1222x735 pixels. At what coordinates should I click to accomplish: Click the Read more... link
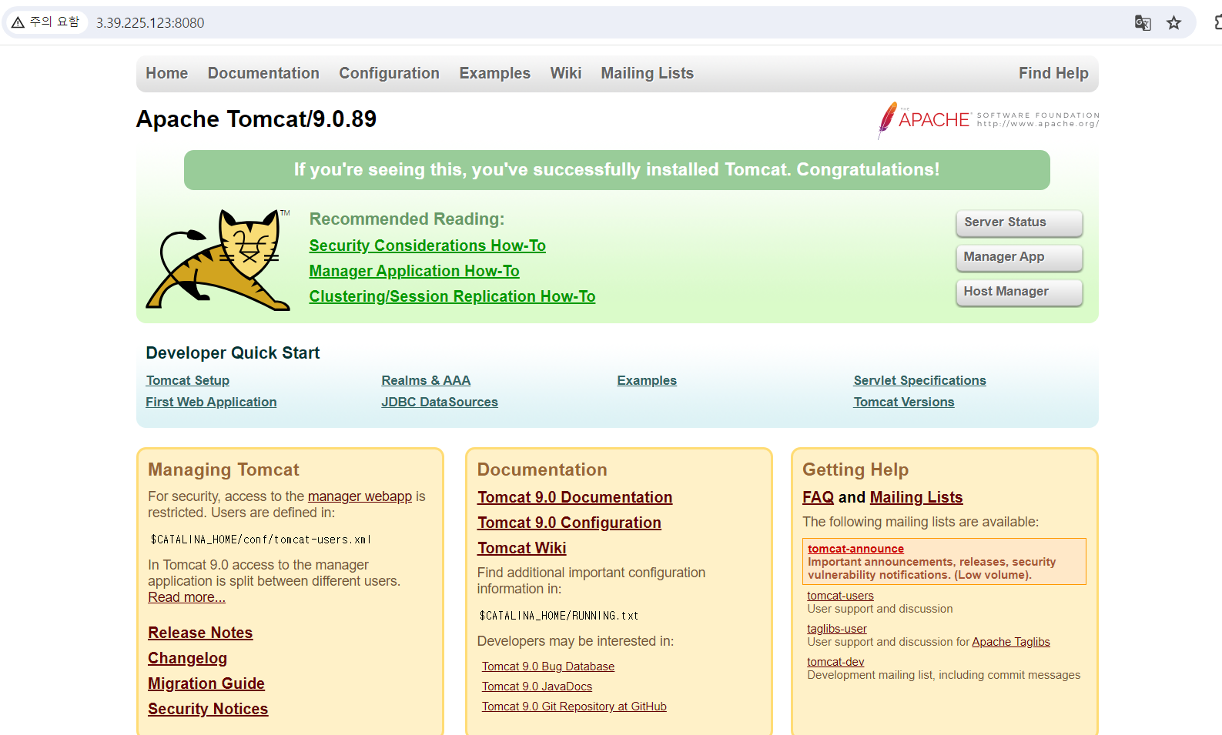[186, 597]
